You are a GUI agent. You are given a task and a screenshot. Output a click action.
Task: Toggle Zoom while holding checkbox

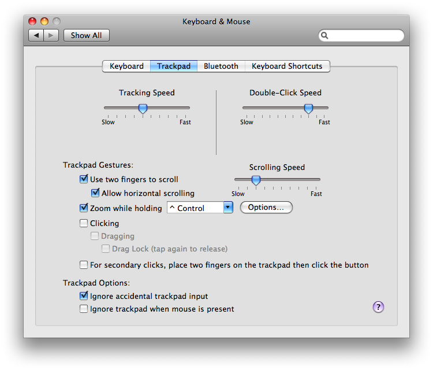84,208
